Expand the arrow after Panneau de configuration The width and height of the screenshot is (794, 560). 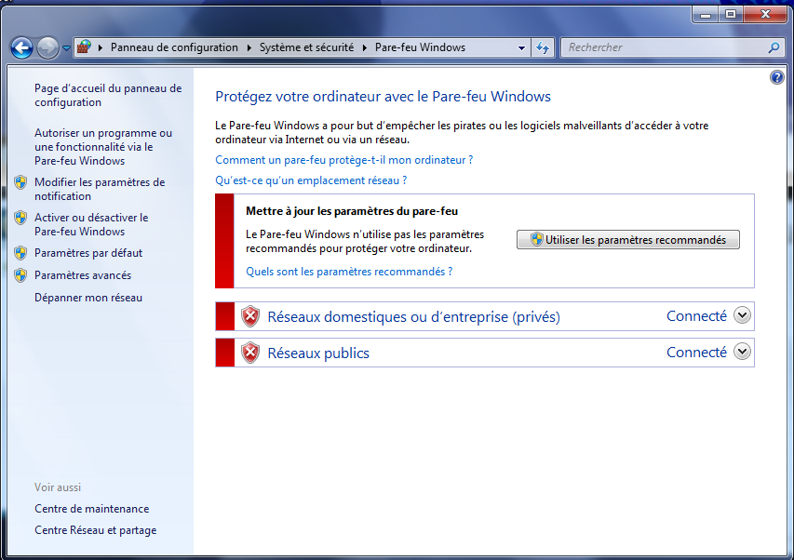click(249, 47)
